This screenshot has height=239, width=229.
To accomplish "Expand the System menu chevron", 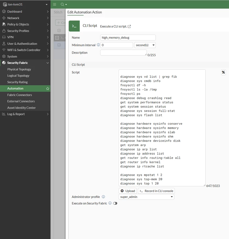I will coord(48,56).
